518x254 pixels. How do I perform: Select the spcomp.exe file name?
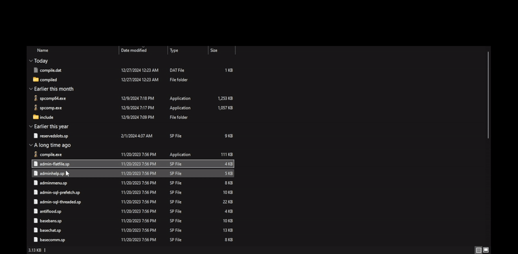pyautogui.click(x=51, y=107)
